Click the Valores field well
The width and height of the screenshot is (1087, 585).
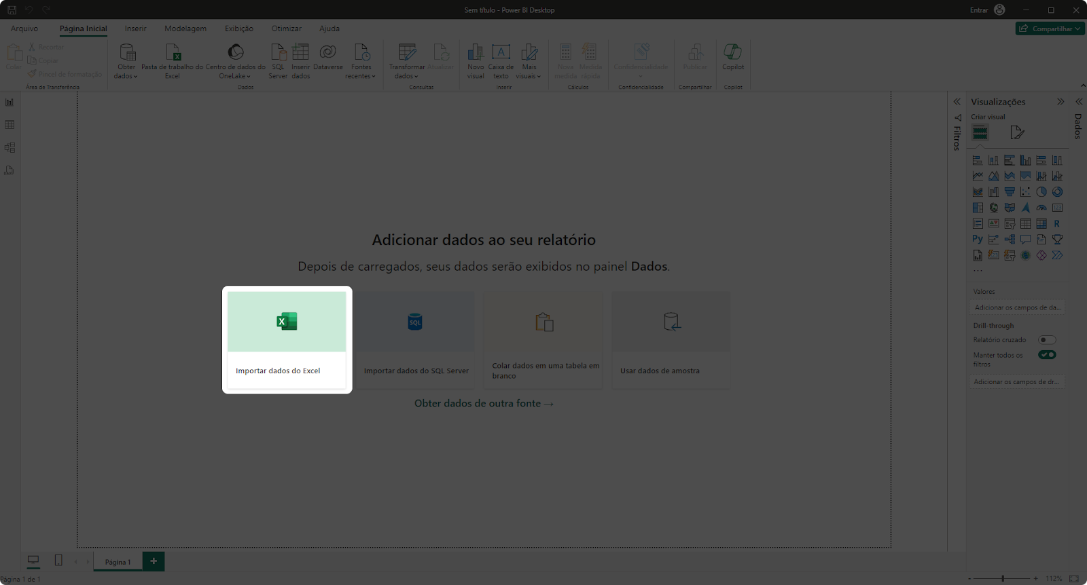(1017, 307)
